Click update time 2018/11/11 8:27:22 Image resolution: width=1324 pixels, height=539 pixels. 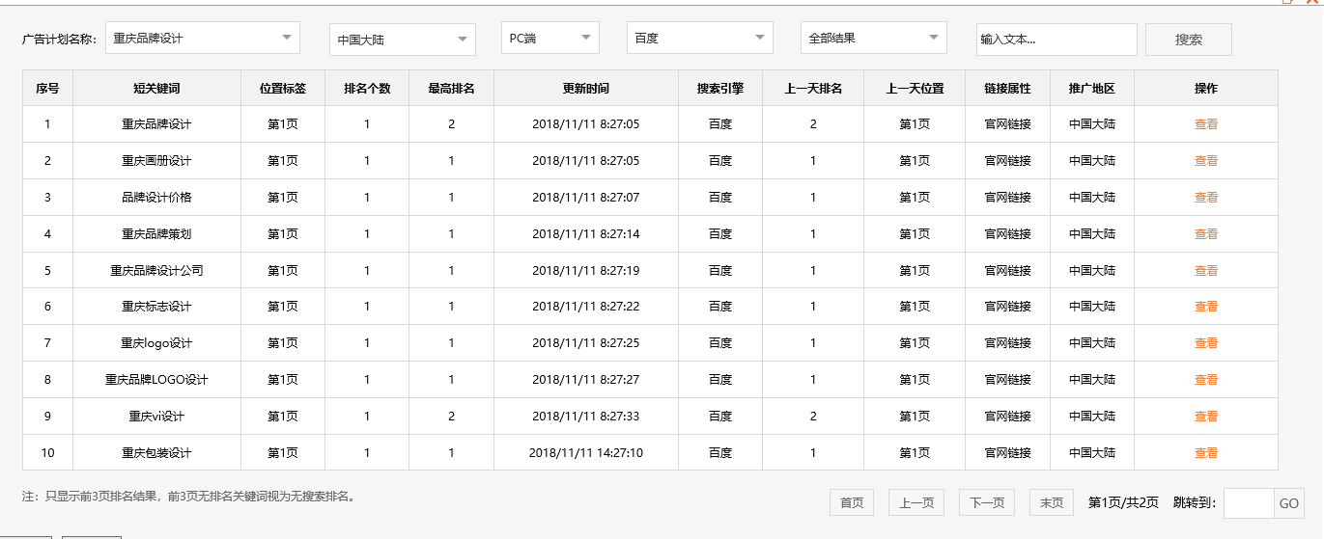[x=586, y=307]
